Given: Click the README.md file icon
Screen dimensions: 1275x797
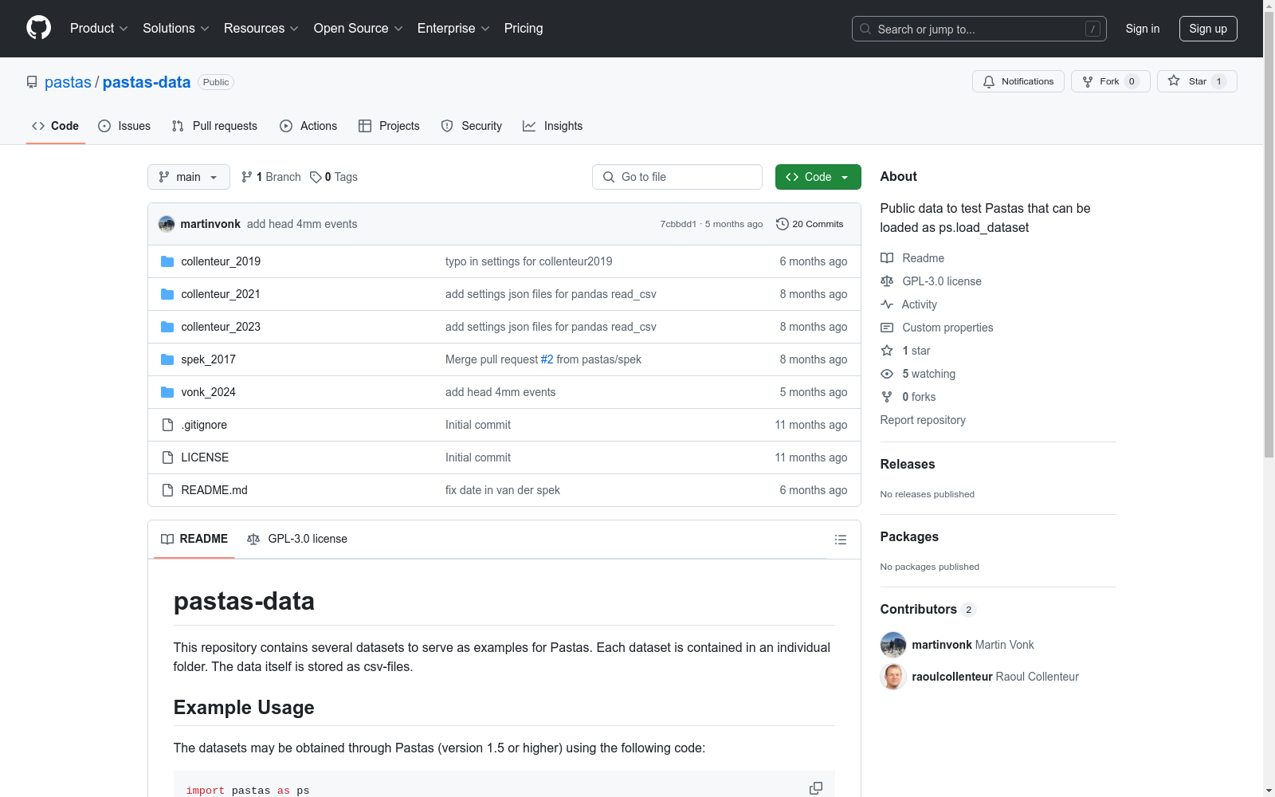Looking at the screenshot, I should [x=167, y=490].
